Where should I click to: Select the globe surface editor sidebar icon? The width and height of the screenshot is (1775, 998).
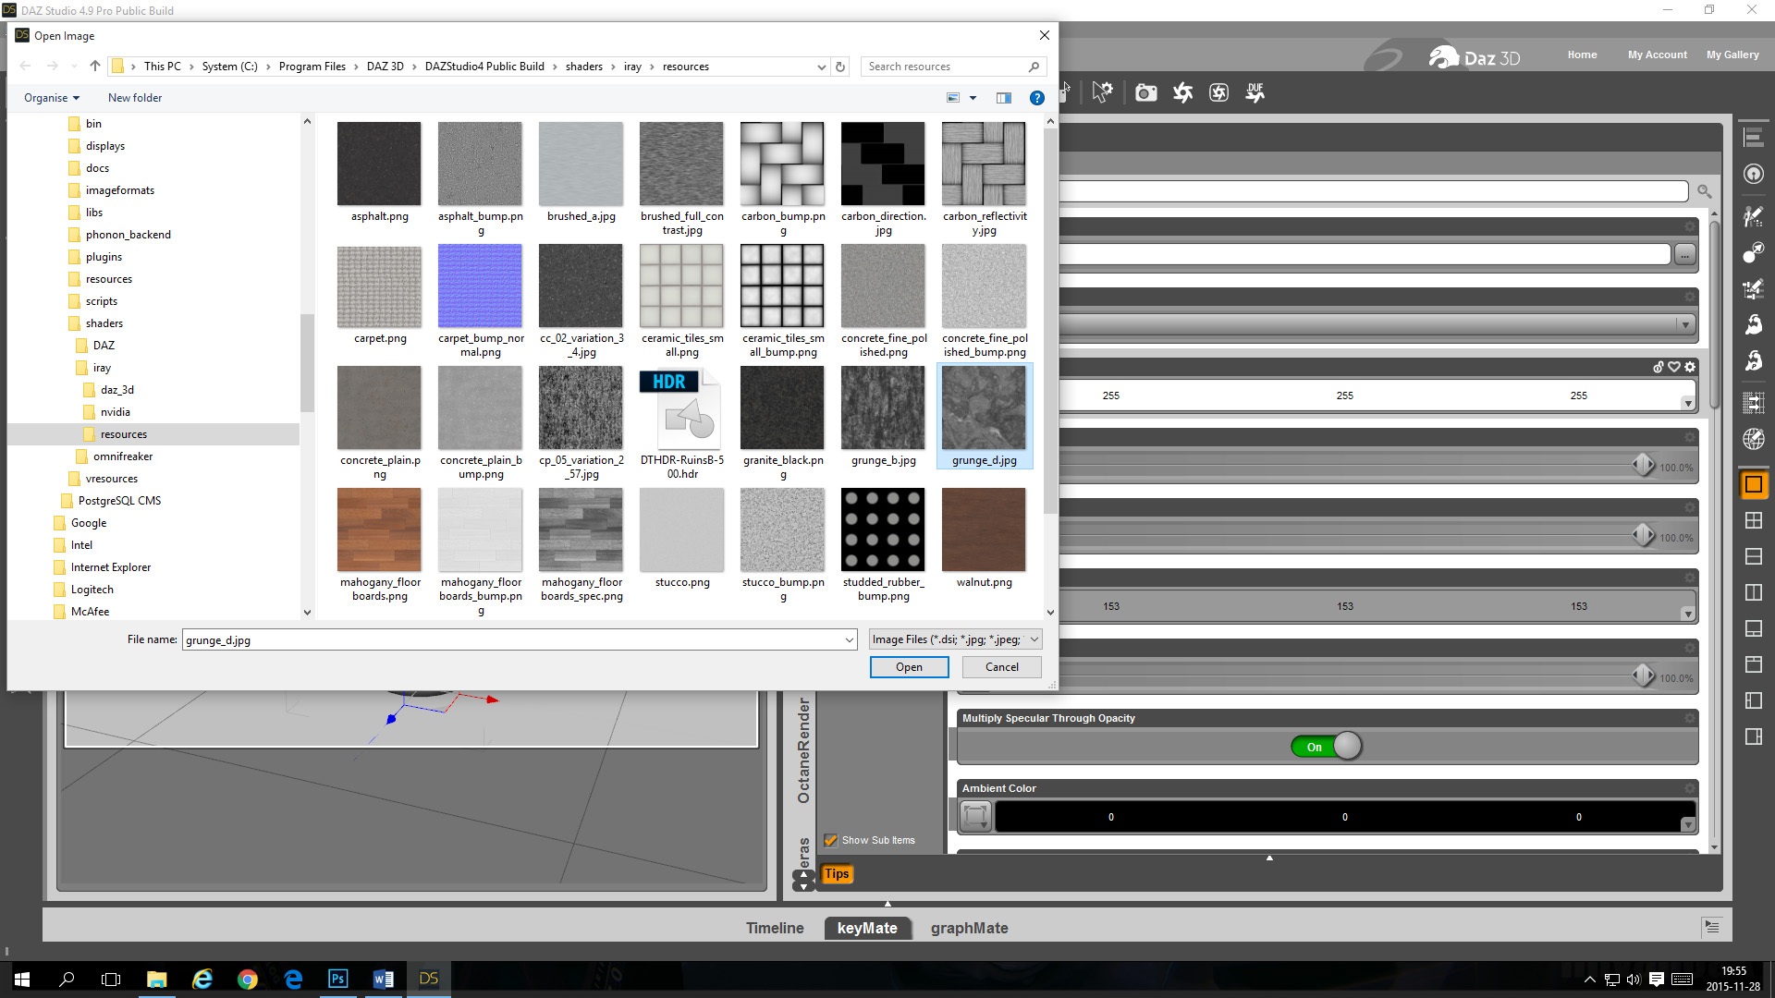[x=1753, y=439]
